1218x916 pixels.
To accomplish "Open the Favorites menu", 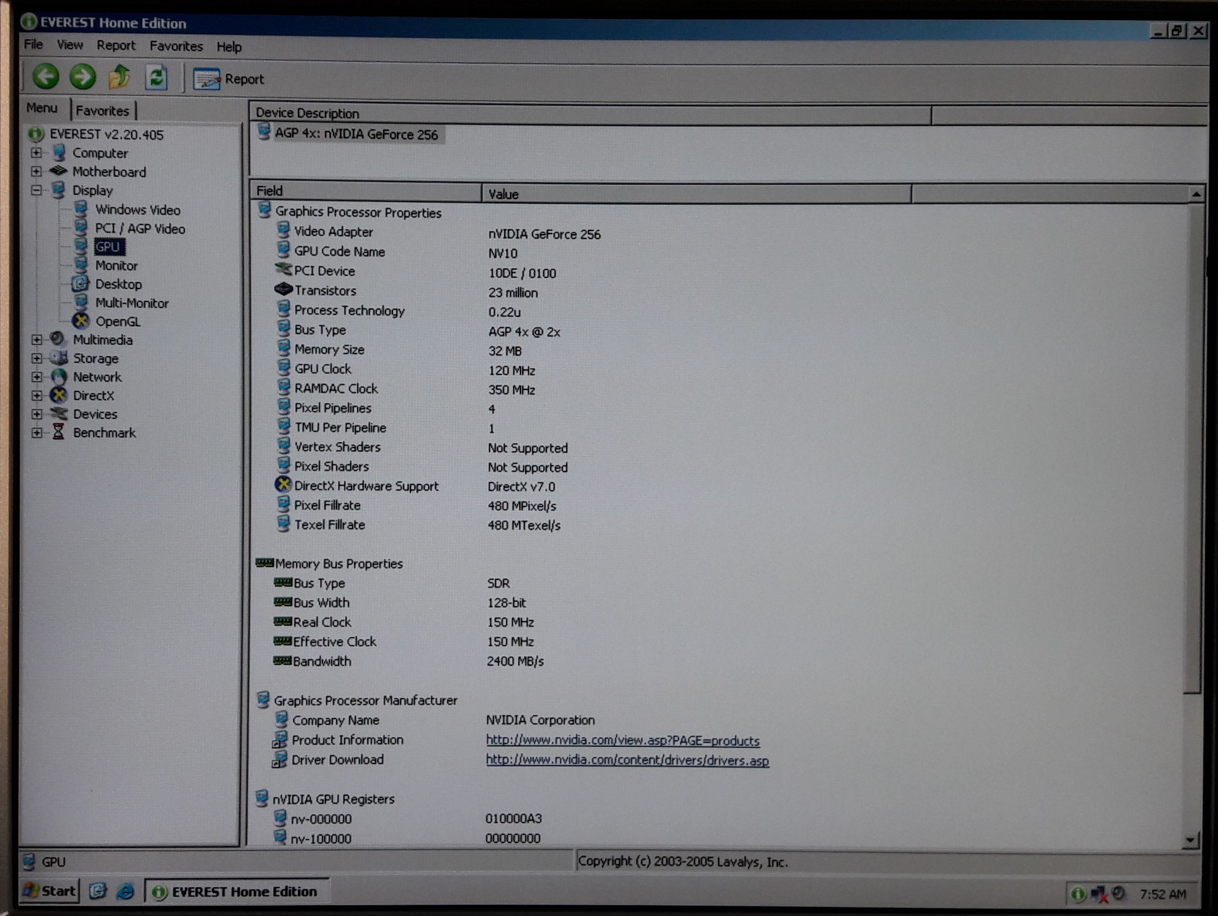I will tap(176, 46).
